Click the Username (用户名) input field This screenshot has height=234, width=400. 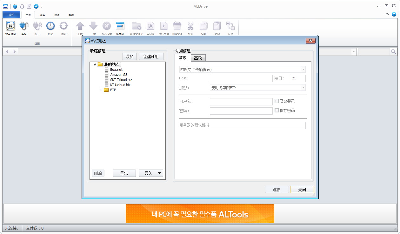click(x=241, y=102)
